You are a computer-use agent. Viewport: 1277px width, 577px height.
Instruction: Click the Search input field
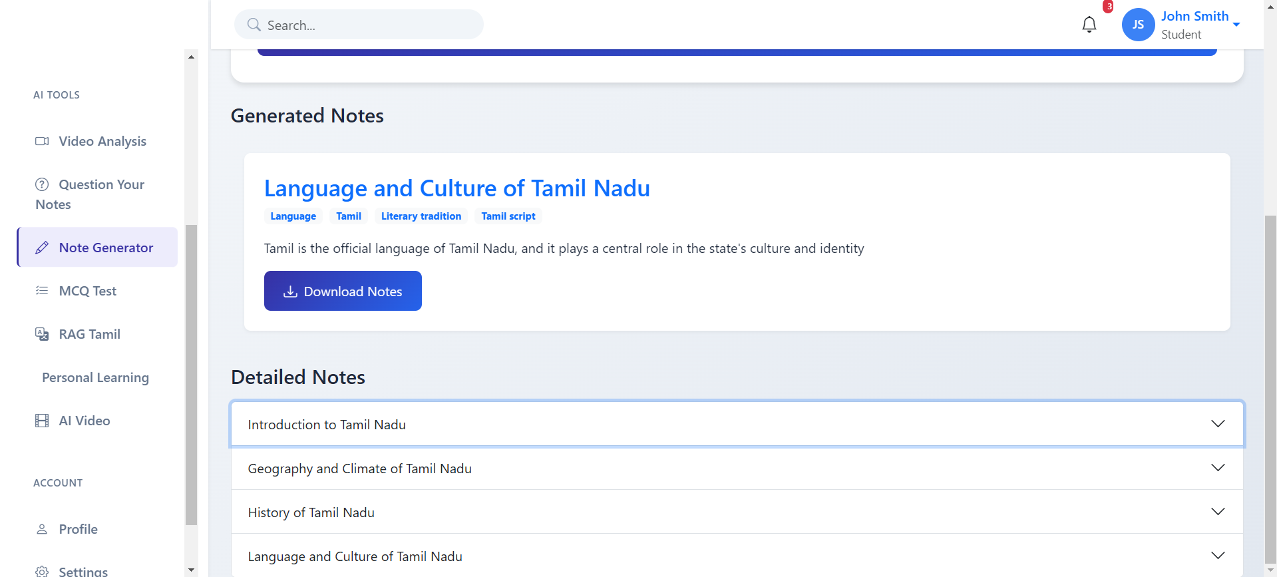(366, 25)
